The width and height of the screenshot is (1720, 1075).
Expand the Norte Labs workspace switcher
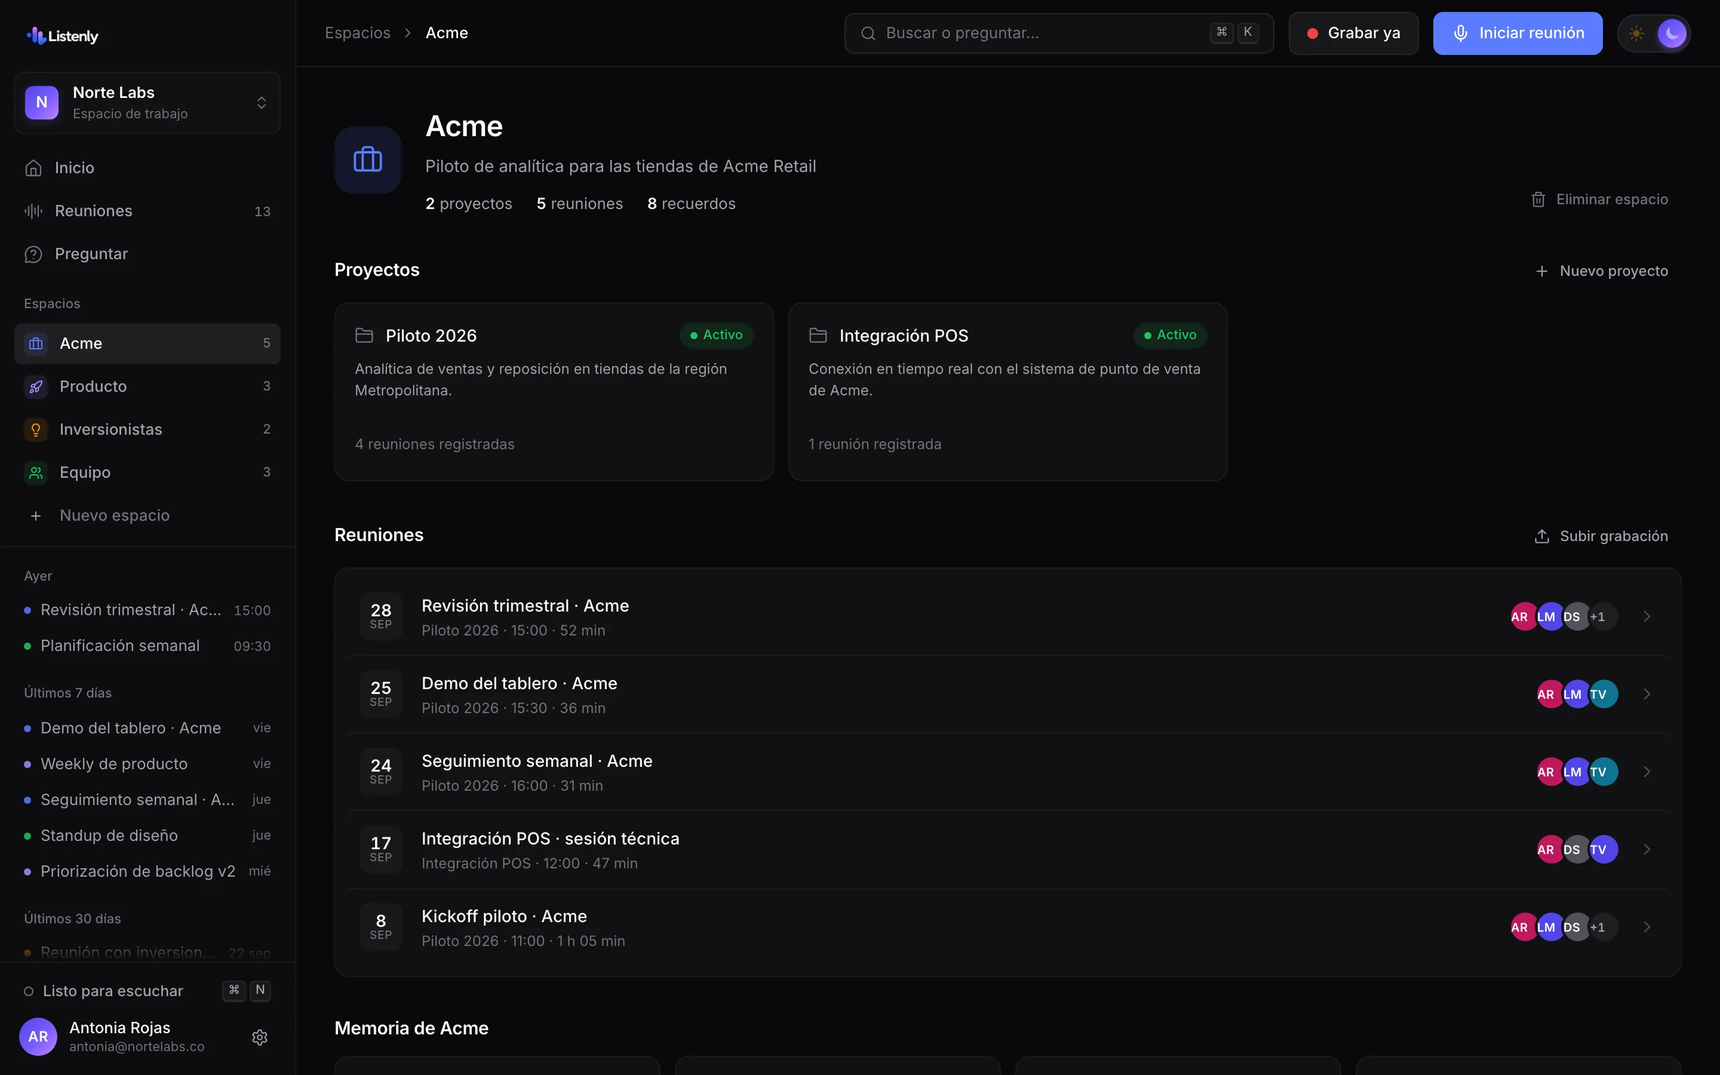tap(147, 103)
